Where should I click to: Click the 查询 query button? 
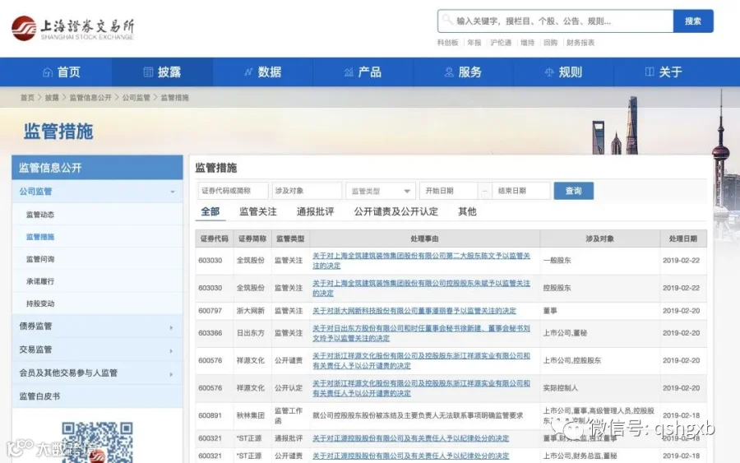pos(573,191)
